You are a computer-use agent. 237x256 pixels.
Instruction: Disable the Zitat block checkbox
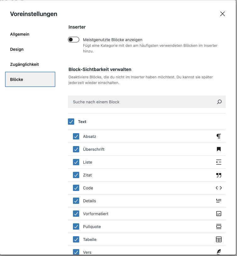coord(76,175)
